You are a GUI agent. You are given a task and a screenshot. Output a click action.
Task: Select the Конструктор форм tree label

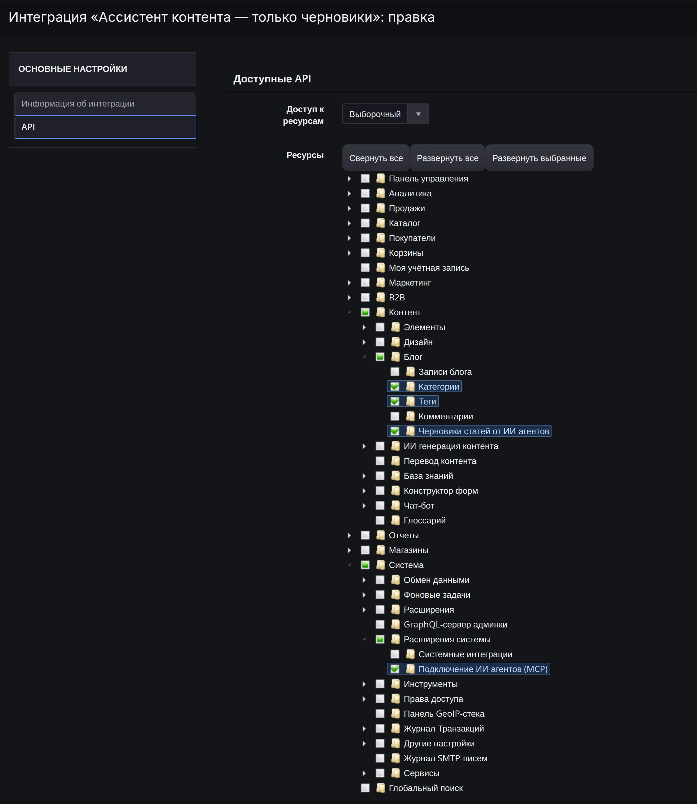pyautogui.click(x=441, y=491)
